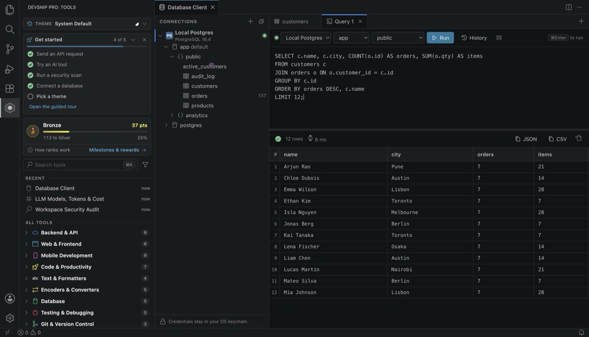Toggle the Send an API request check

[30, 54]
